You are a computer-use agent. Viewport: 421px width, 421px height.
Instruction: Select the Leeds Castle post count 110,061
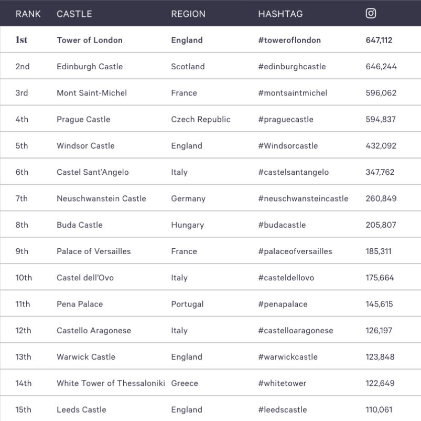[380, 409]
